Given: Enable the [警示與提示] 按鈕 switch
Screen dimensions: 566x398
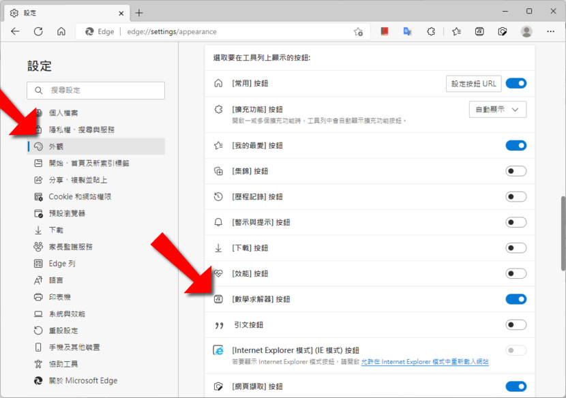Looking at the screenshot, I should coord(516,222).
